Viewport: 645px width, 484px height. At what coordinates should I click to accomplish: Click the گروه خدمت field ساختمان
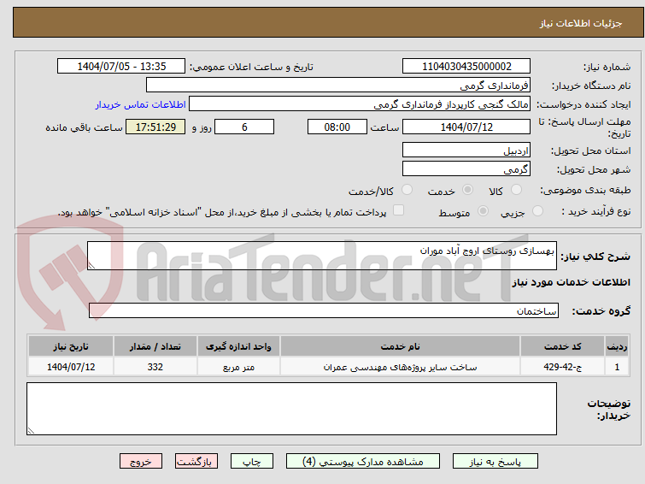[x=324, y=310]
